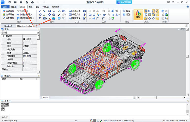
Task: Click the 选择所有 button
Action: [8, 14]
